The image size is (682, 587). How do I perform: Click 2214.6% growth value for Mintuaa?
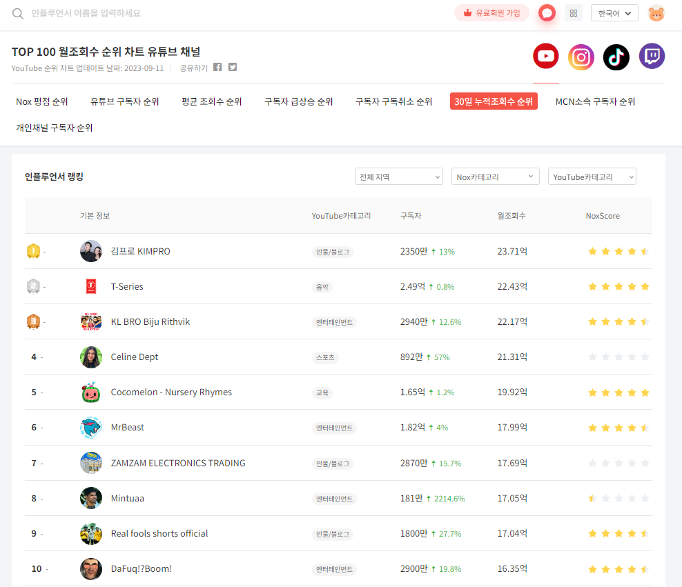[449, 499]
